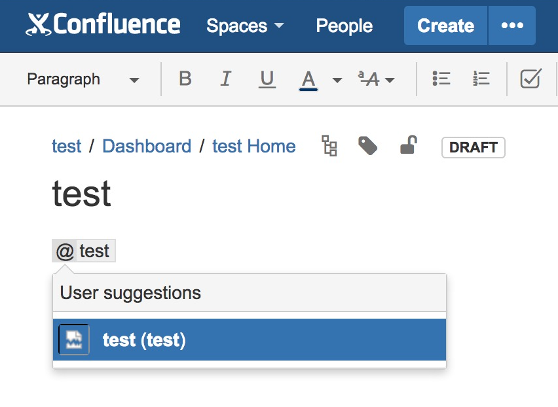This screenshot has width=558, height=407.
Task: Select the test (test) user suggestion
Action: tap(250, 340)
